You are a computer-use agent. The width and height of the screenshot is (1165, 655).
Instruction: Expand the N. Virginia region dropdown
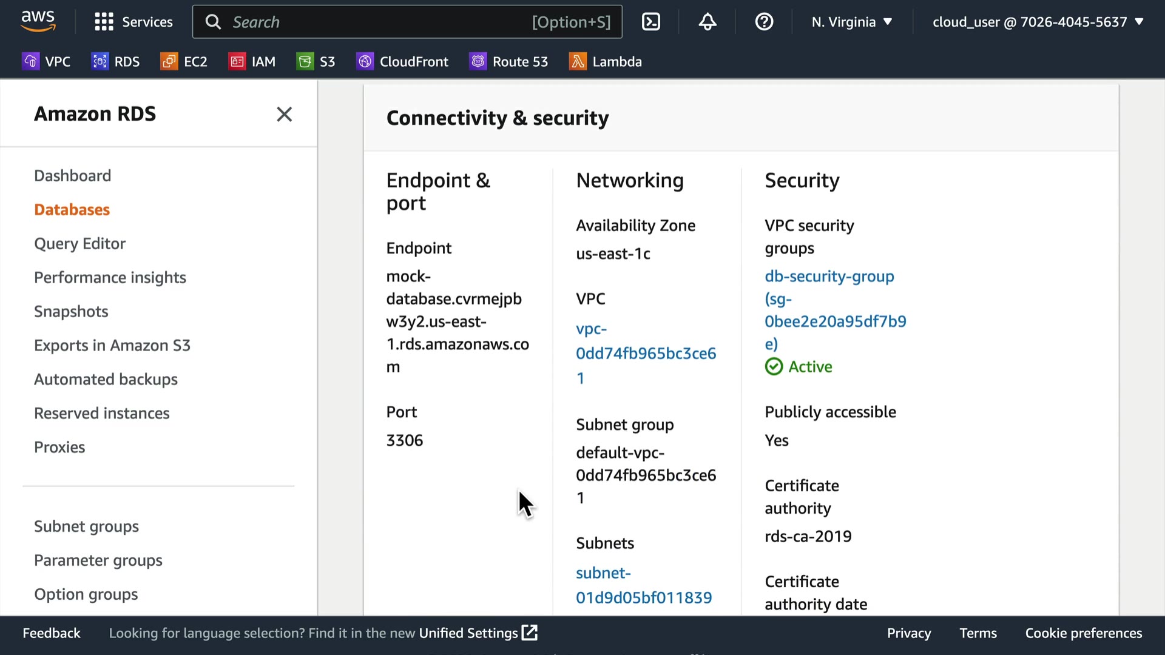[852, 22]
